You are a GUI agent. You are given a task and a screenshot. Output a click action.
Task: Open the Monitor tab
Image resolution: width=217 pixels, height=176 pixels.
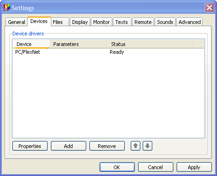tap(101, 22)
